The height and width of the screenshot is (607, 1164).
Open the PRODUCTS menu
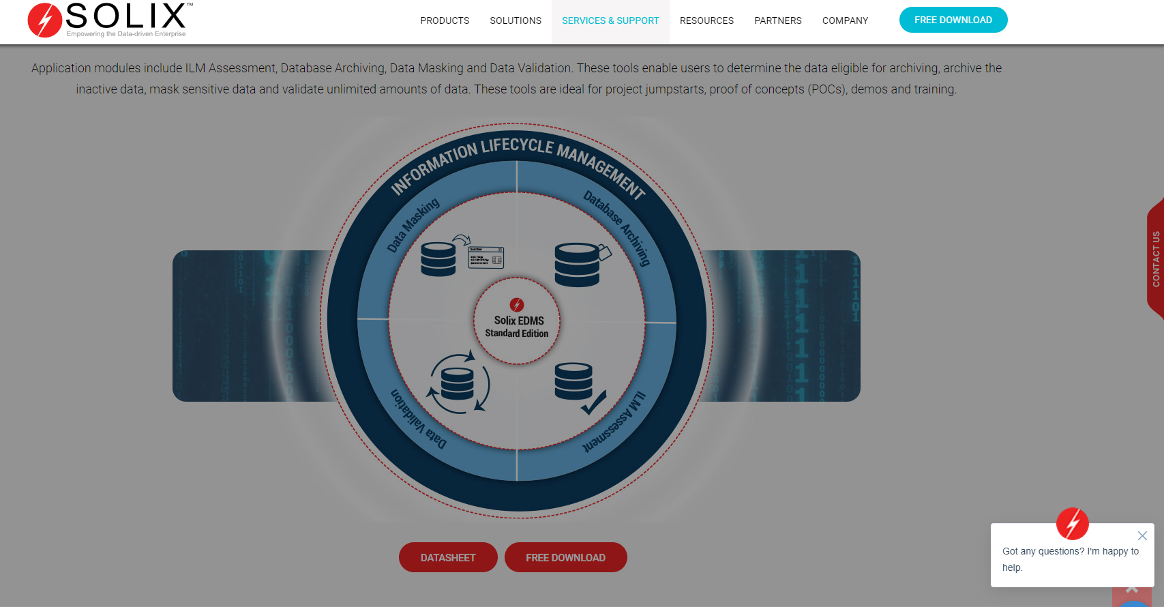(445, 20)
